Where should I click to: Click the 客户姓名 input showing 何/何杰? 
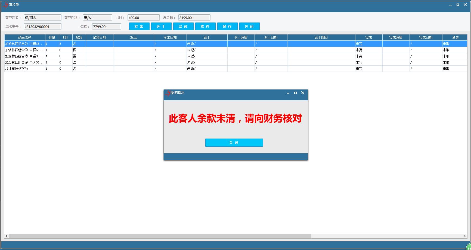42,17
